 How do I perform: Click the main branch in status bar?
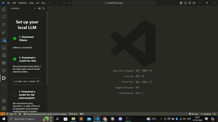pyautogui.click(x=10, y=114)
